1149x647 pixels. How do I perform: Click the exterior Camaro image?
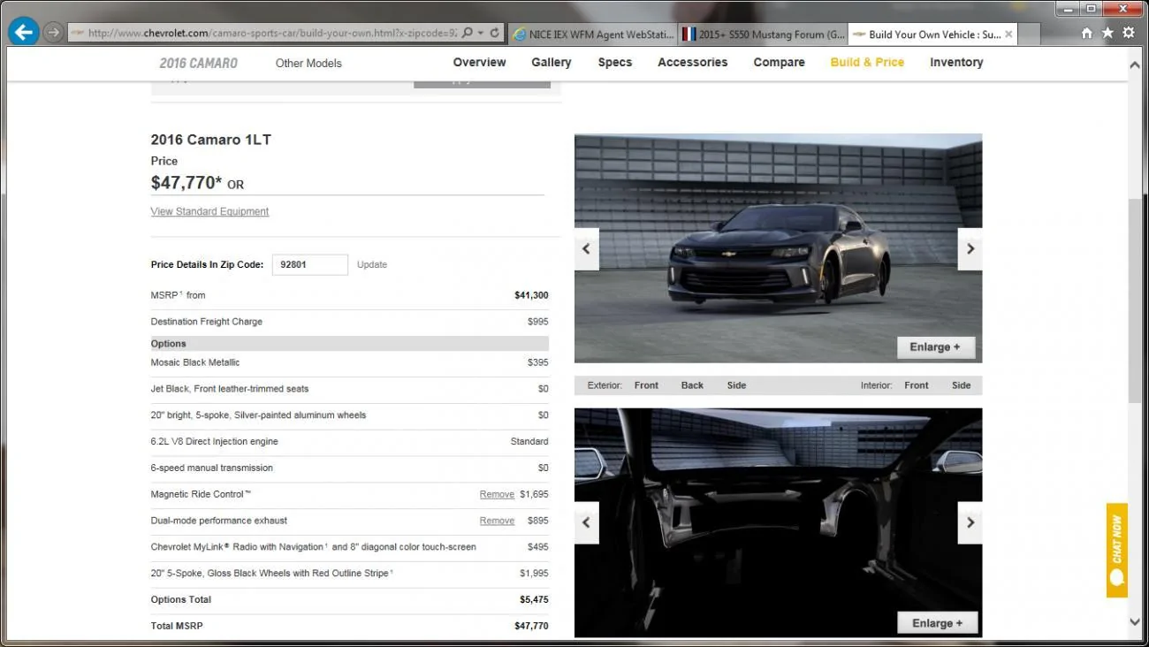pyautogui.click(x=778, y=248)
